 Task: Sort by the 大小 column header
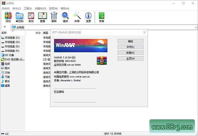tap(34, 33)
